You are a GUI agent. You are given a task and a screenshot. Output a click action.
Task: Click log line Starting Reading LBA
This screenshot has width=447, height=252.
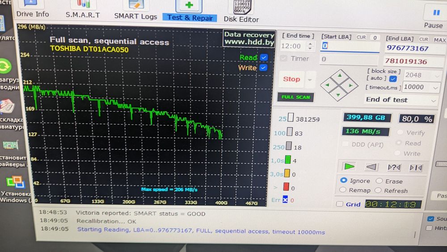point(201,231)
